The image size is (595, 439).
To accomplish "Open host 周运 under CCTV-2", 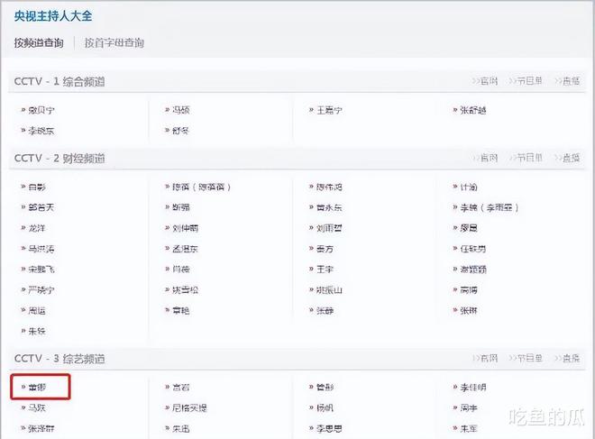I will 37,311.
